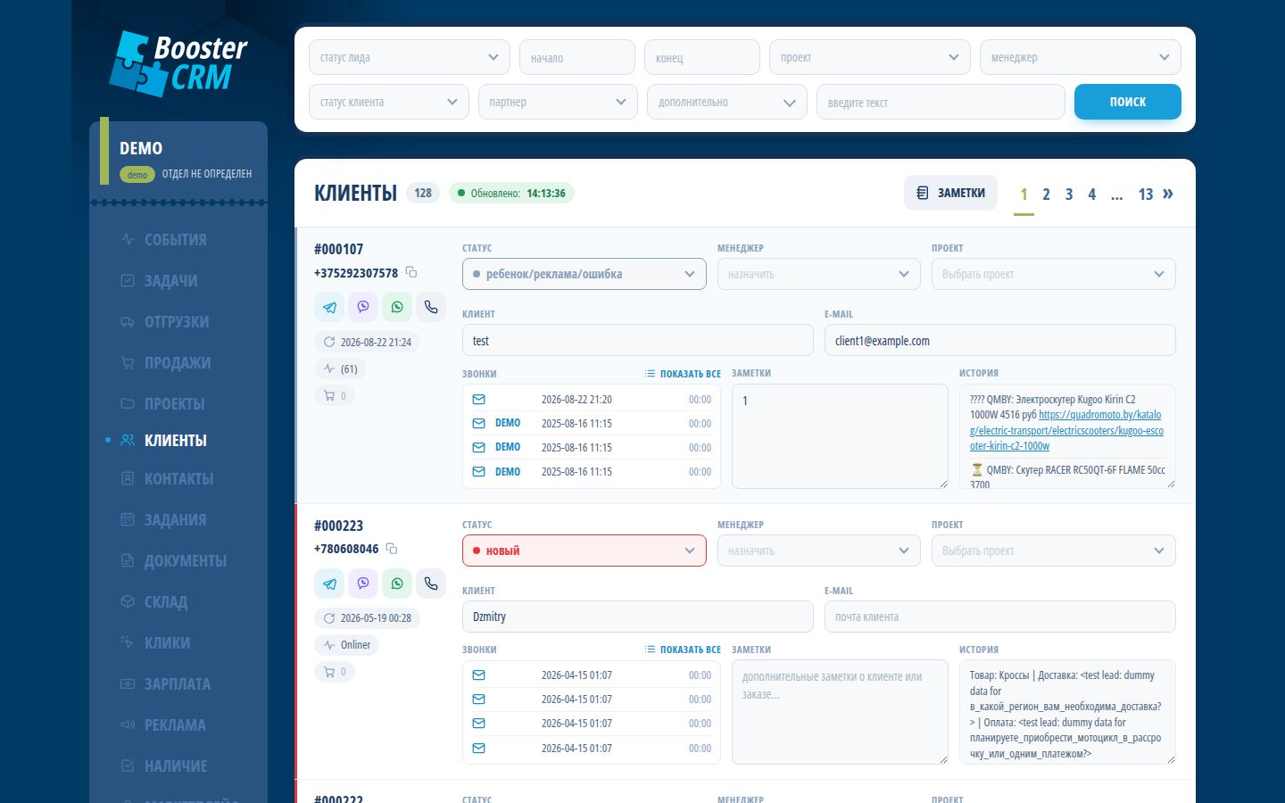Click the cart counter for client #000107

pos(335,395)
